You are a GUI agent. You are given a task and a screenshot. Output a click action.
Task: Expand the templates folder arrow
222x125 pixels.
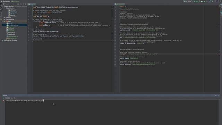point(5,19)
